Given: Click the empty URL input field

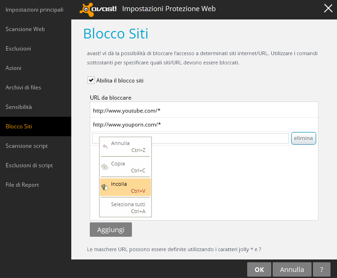Looking at the screenshot, I should [x=218, y=138].
